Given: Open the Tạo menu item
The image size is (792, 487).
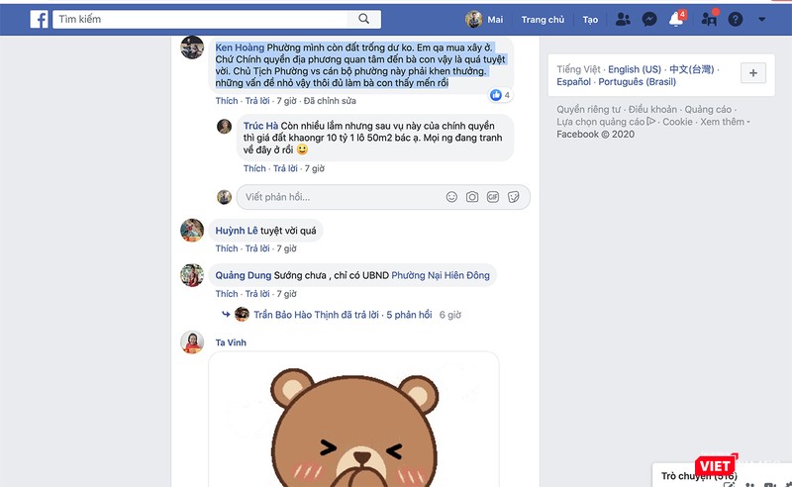Looking at the screenshot, I should (590, 20).
